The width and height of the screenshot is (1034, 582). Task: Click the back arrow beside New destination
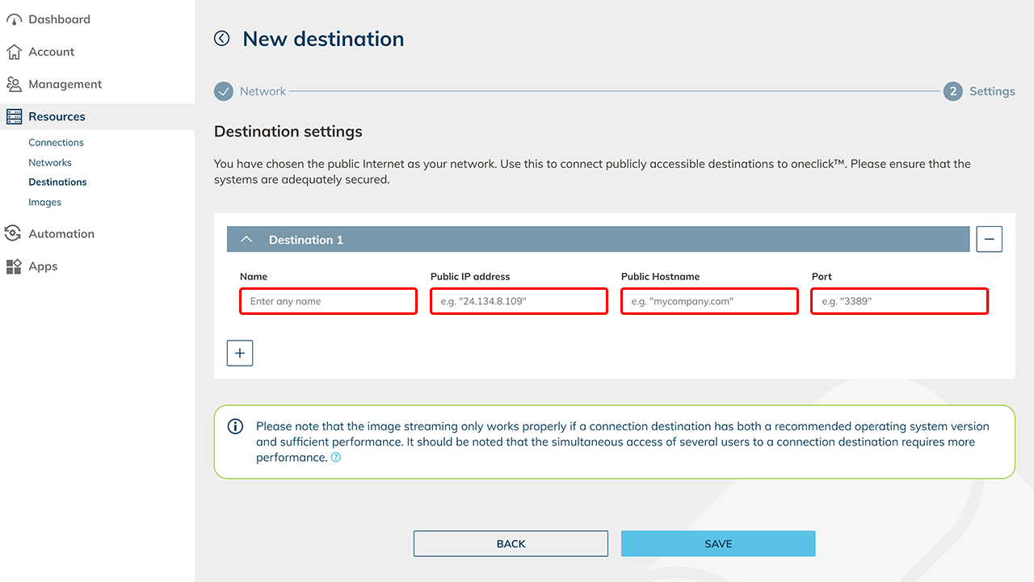[x=222, y=39]
